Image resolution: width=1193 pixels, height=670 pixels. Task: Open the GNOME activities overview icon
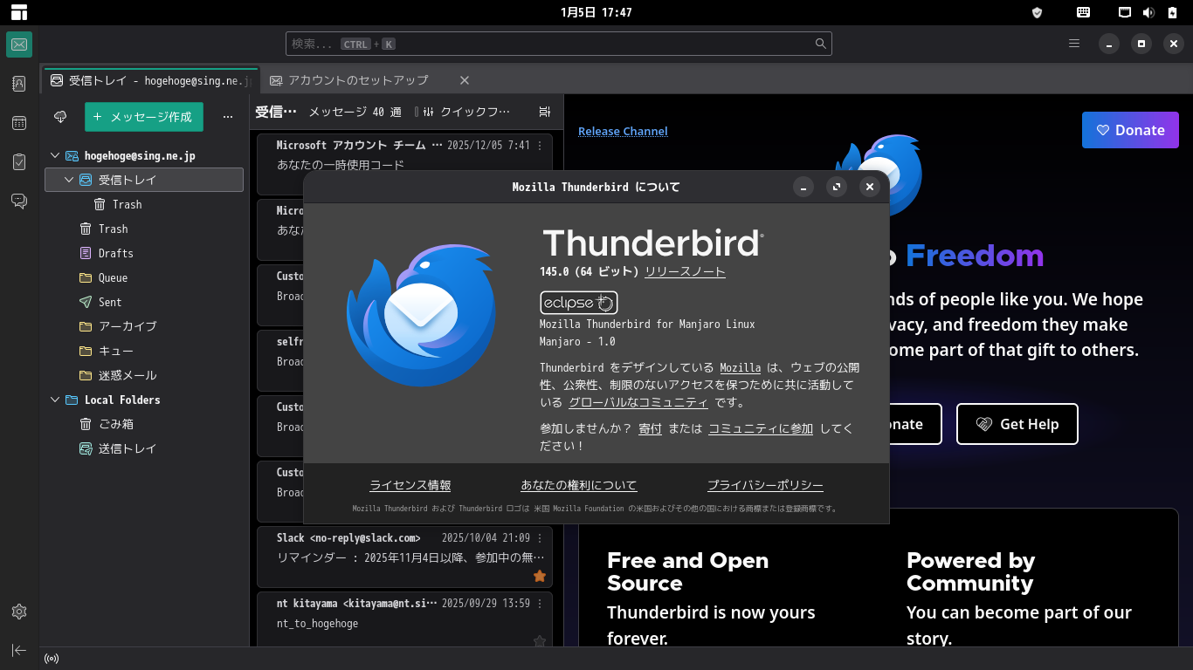[x=19, y=12]
